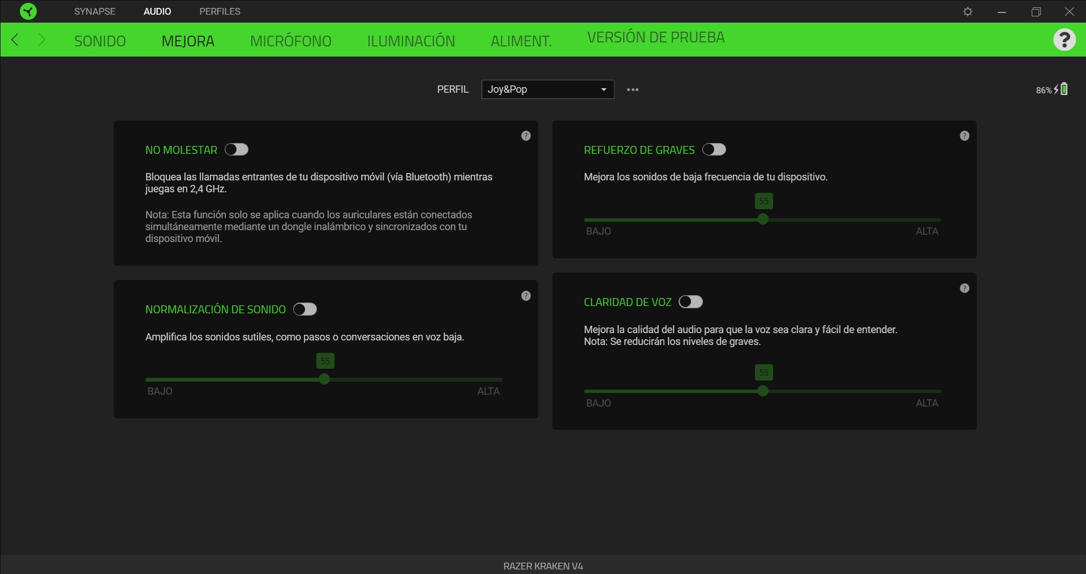This screenshot has height=574, width=1086.
Task: Click the large help question mark icon
Action: click(1064, 40)
